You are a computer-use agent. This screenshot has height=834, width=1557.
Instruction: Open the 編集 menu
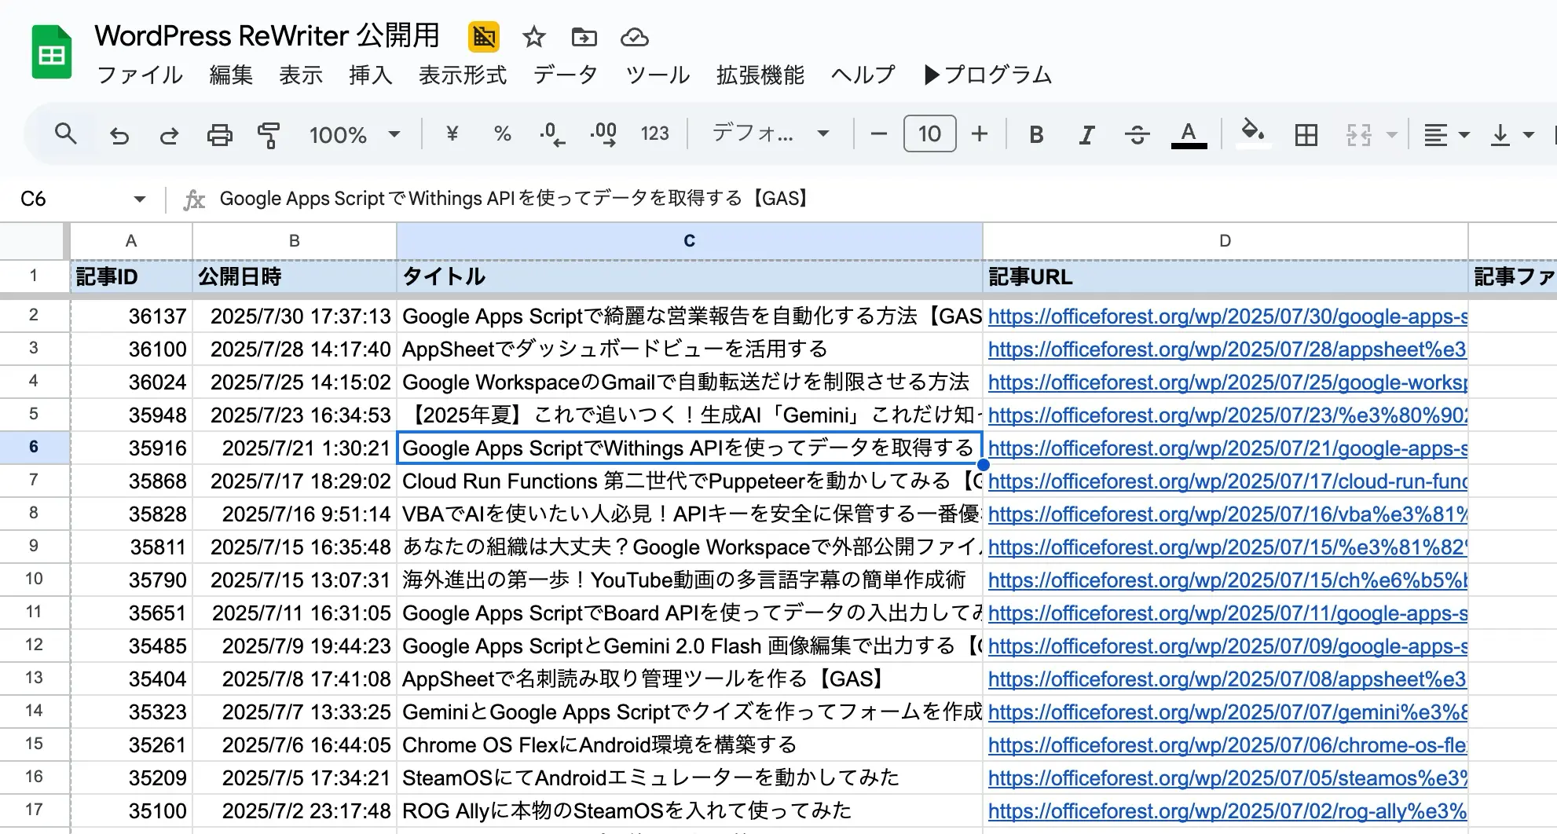click(x=231, y=75)
